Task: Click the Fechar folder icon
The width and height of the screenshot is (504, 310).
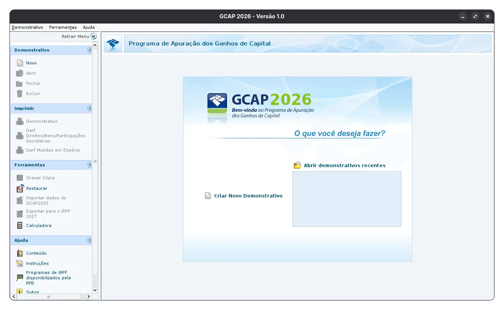Action: (19, 83)
